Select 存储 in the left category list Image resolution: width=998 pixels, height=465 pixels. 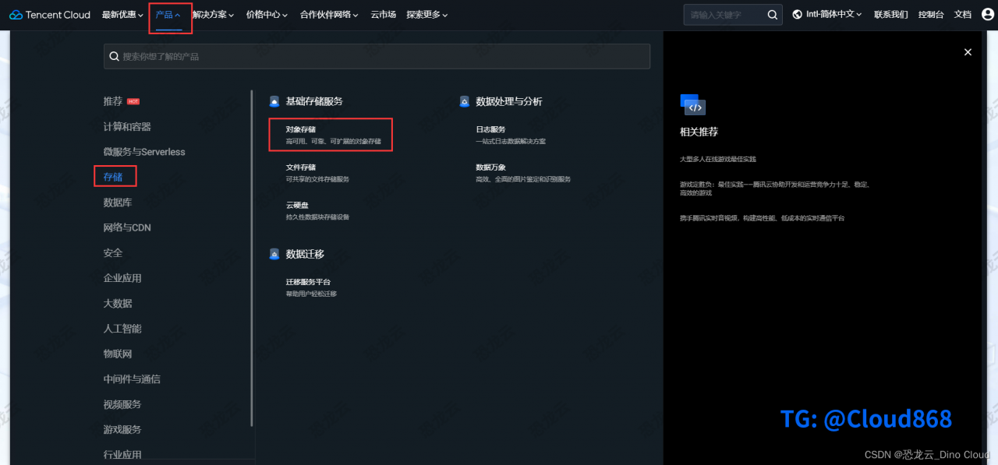113,177
